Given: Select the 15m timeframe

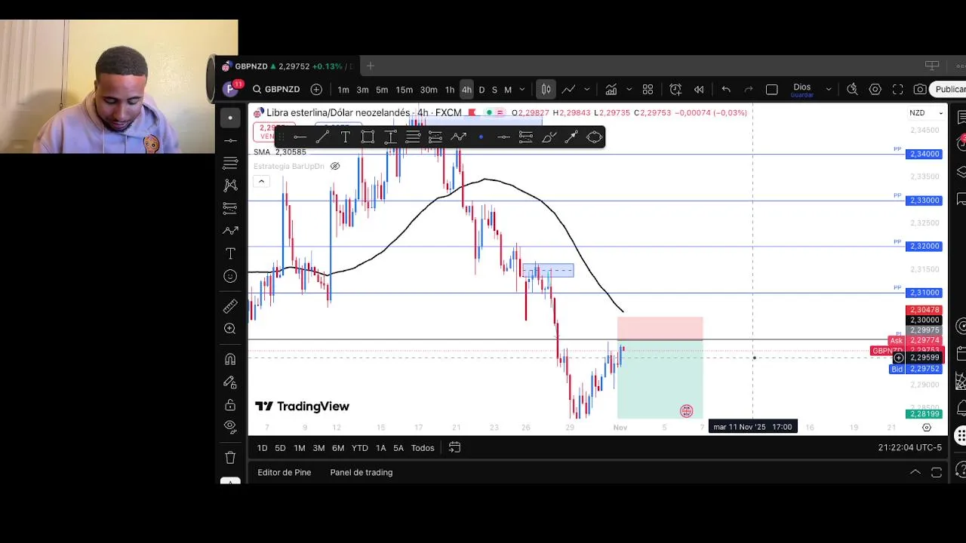Looking at the screenshot, I should pyautogui.click(x=405, y=90).
